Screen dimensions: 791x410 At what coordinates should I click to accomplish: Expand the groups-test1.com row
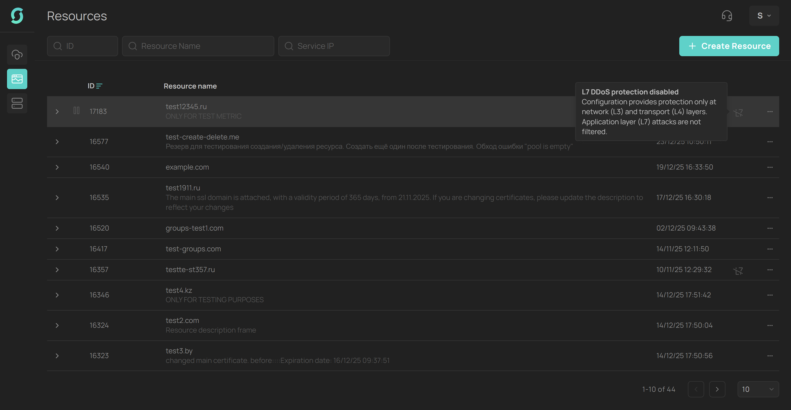point(57,228)
